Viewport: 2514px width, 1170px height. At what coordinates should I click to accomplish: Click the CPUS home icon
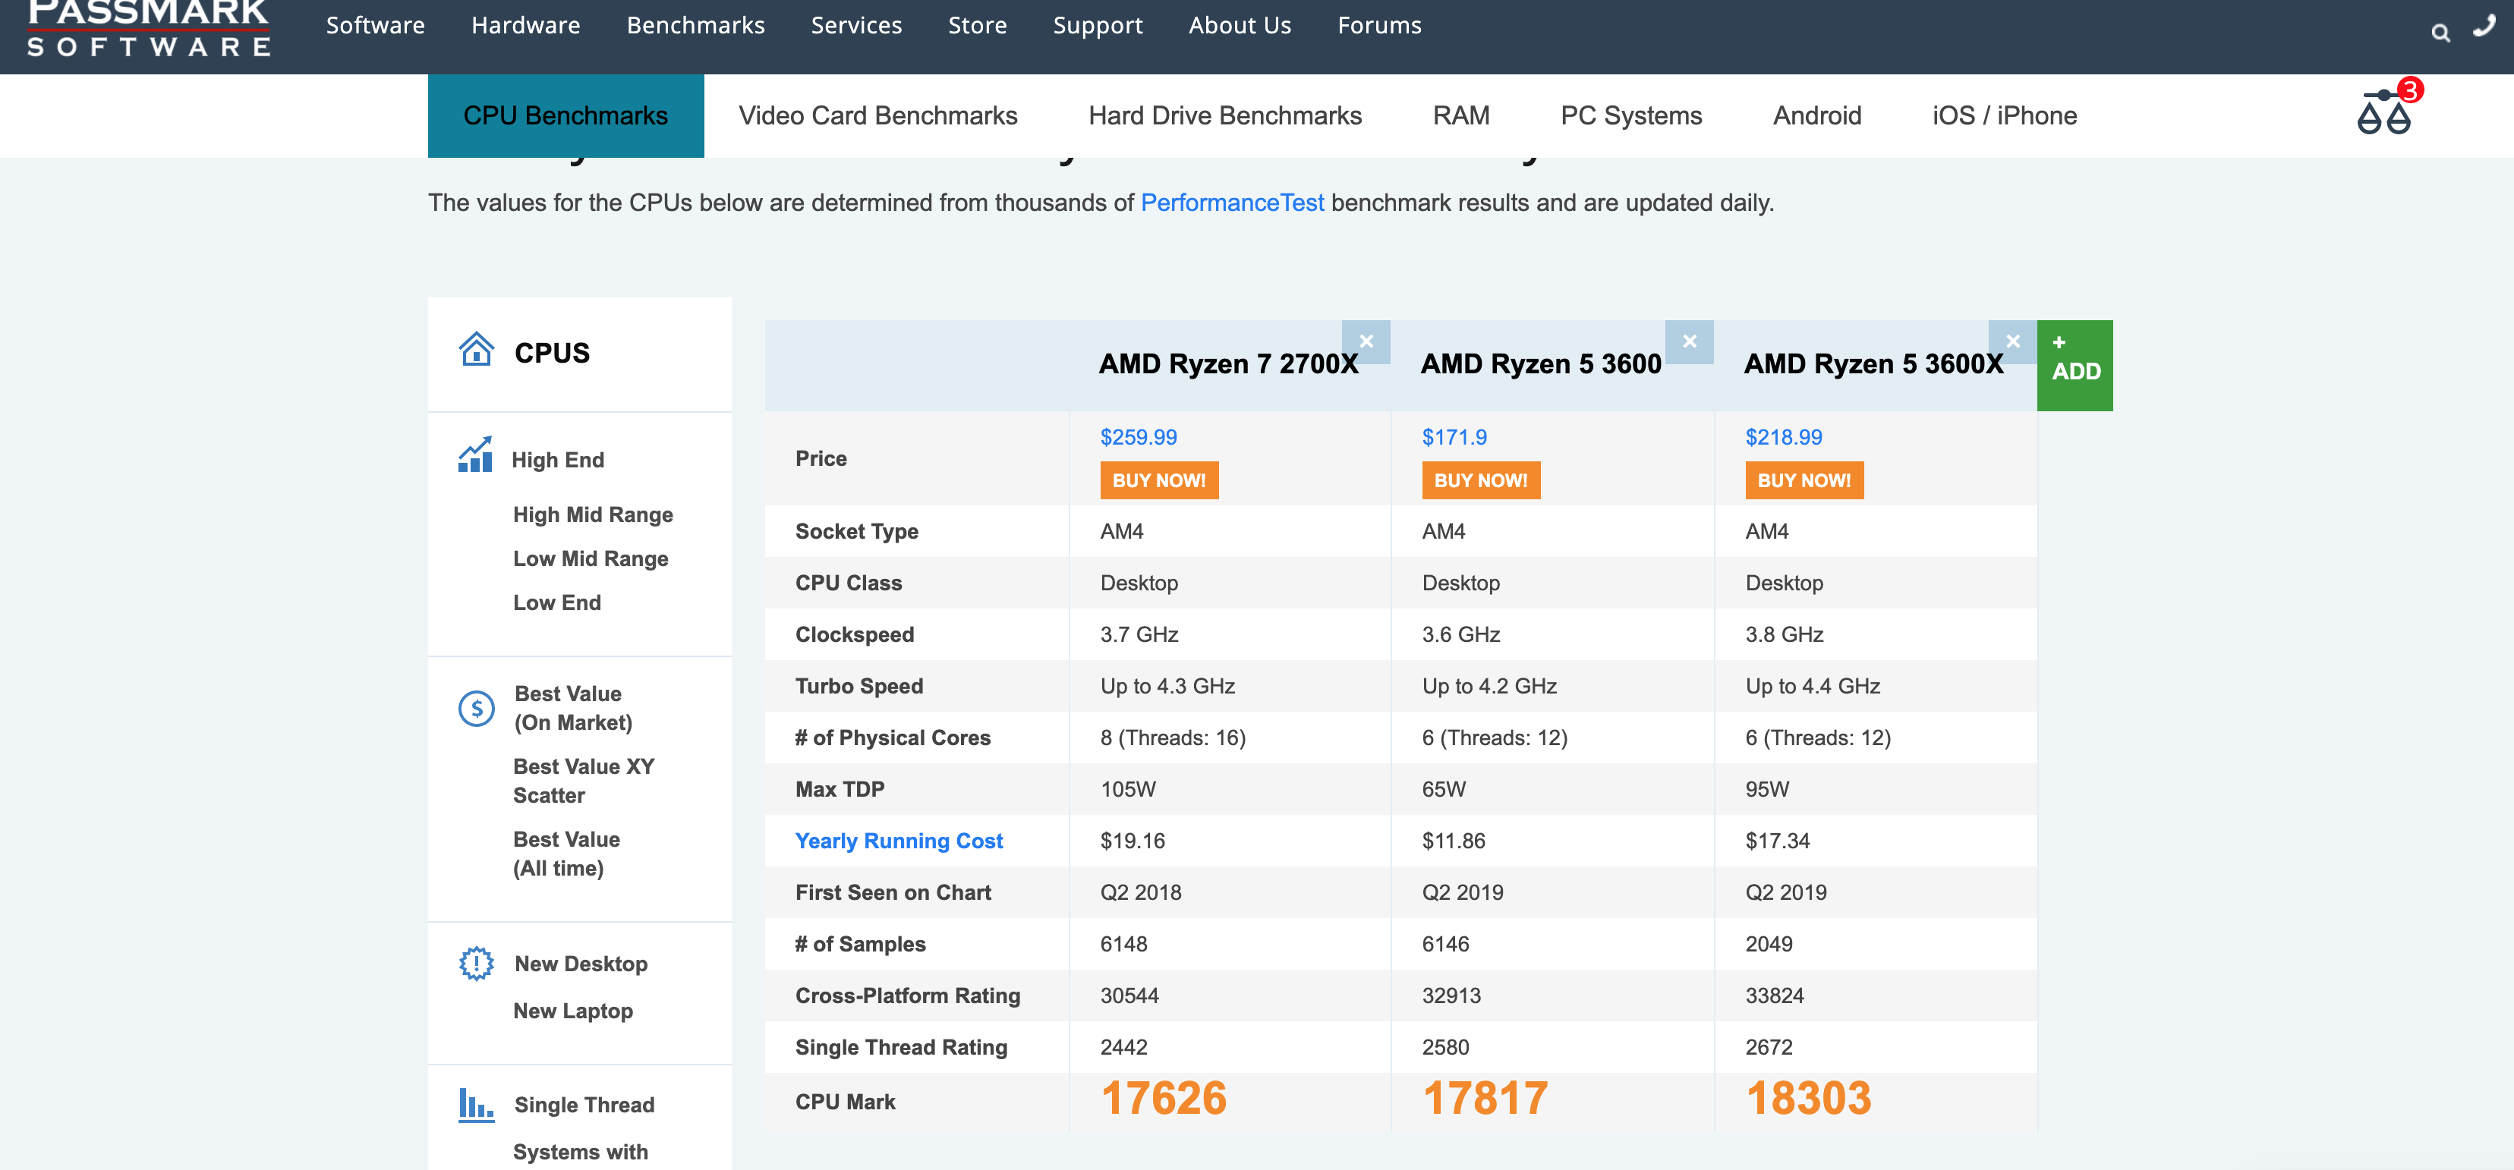point(476,351)
